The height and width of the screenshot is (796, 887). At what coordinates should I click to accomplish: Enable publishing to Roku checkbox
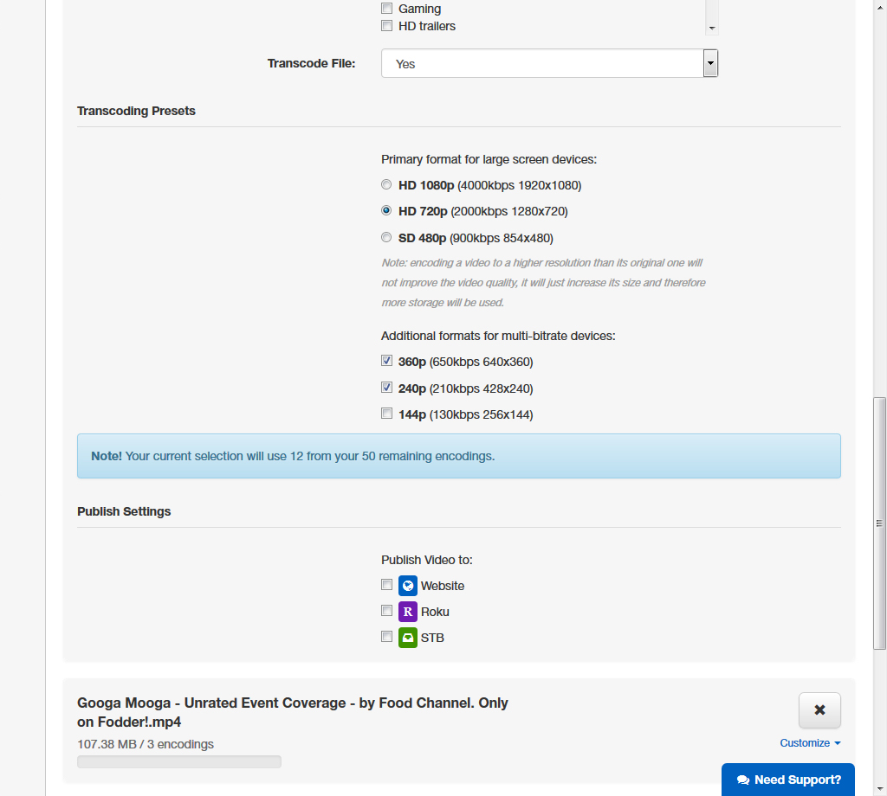point(387,611)
